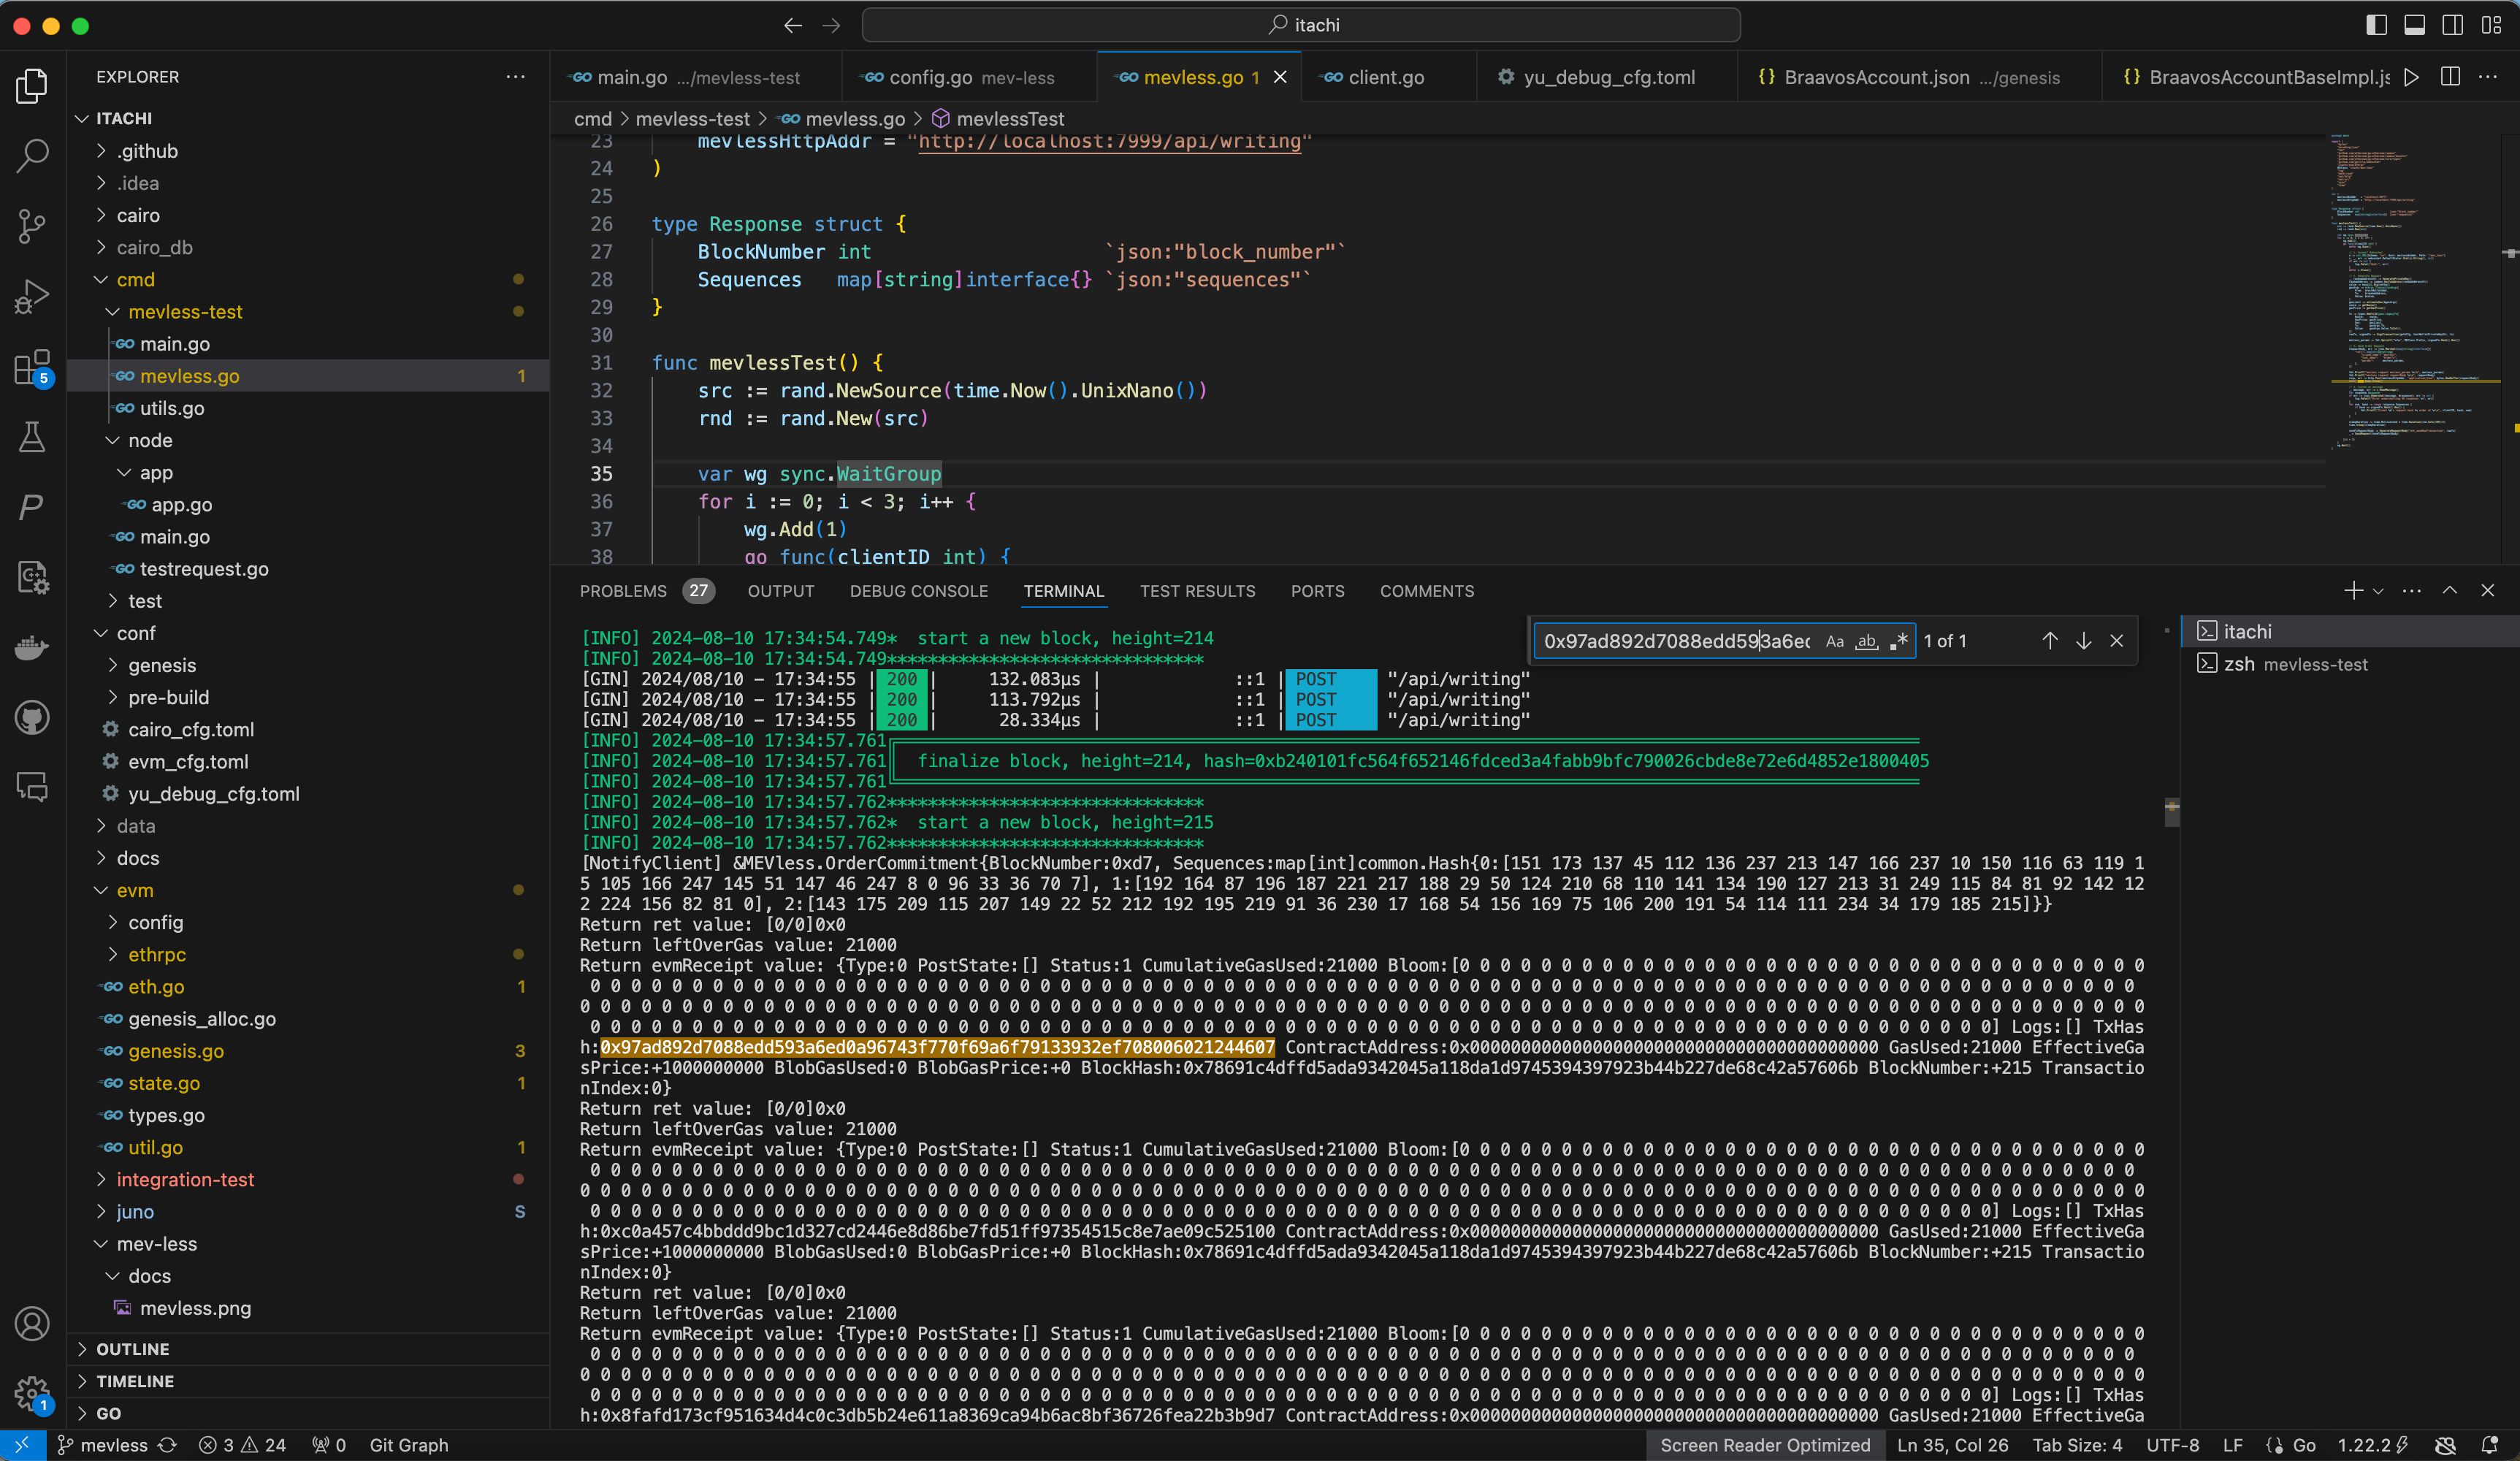Toggle the primary side bar visibility

point(2377,25)
